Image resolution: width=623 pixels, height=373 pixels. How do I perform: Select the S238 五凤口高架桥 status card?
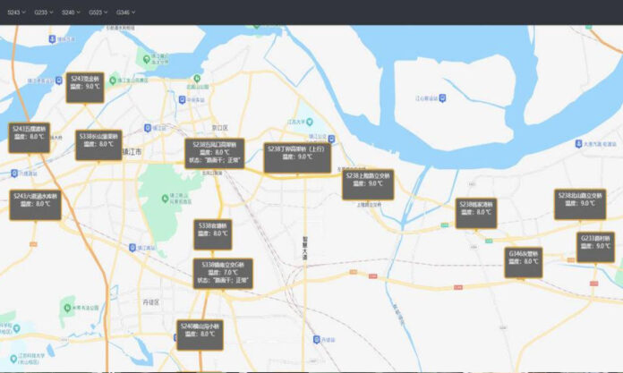tap(215, 153)
